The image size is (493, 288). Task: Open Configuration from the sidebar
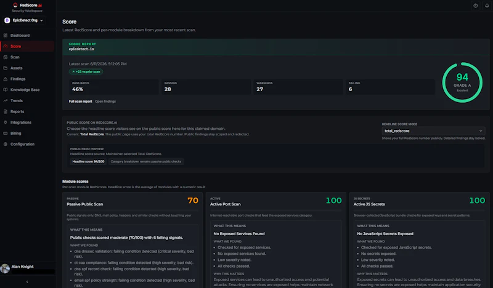[x=27, y=144]
